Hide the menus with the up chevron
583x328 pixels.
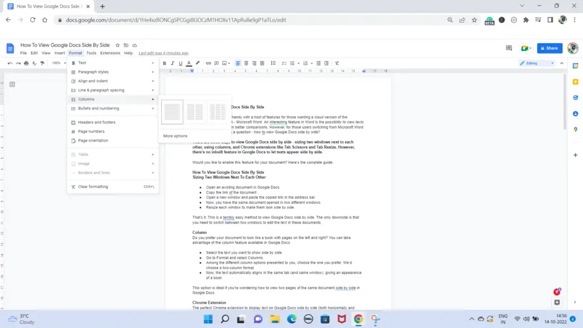tap(562, 63)
